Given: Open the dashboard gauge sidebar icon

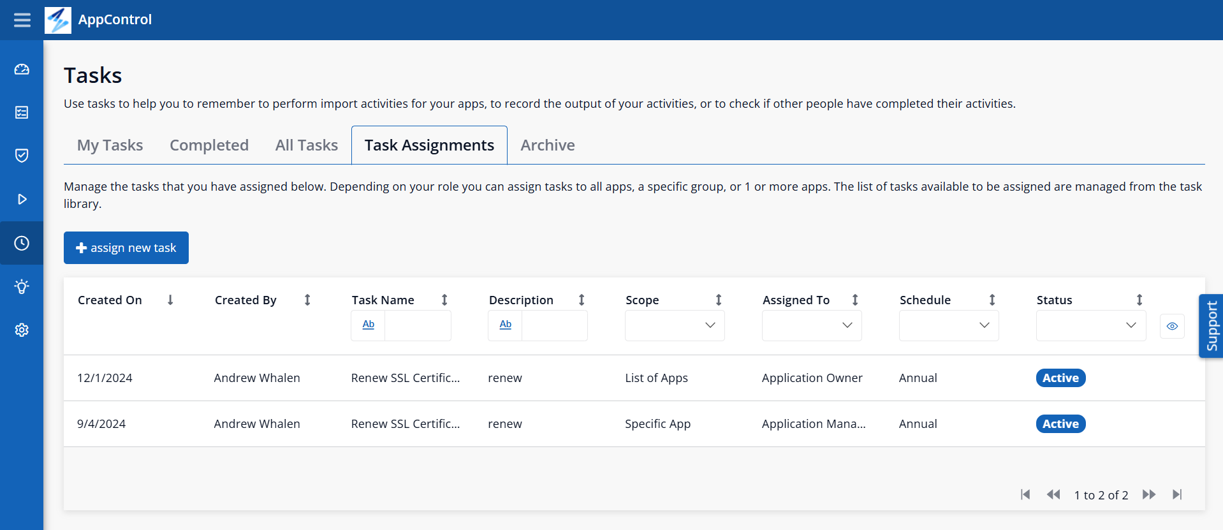Looking at the screenshot, I should point(22,70).
